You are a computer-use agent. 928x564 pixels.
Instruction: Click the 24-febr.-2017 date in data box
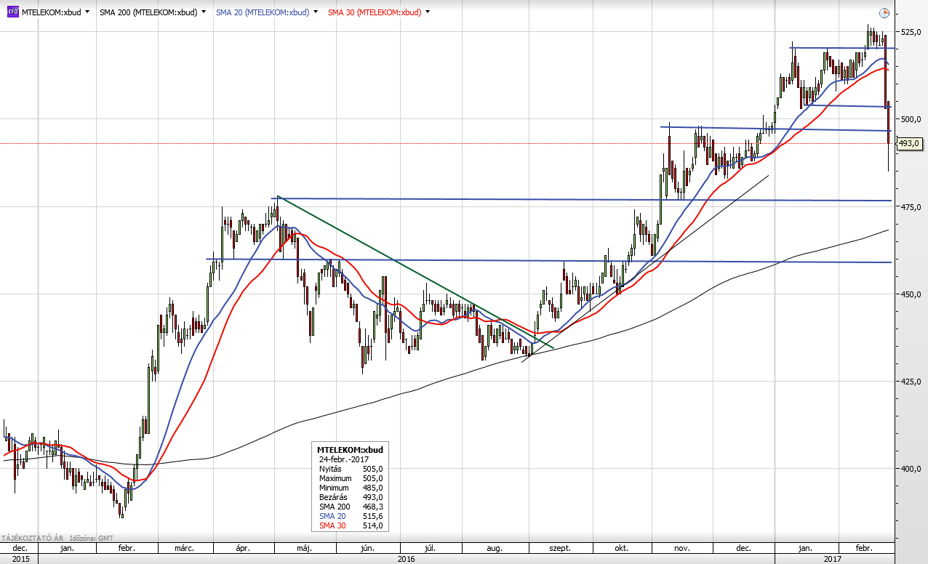pyautogui.click(x=345, y=459)
